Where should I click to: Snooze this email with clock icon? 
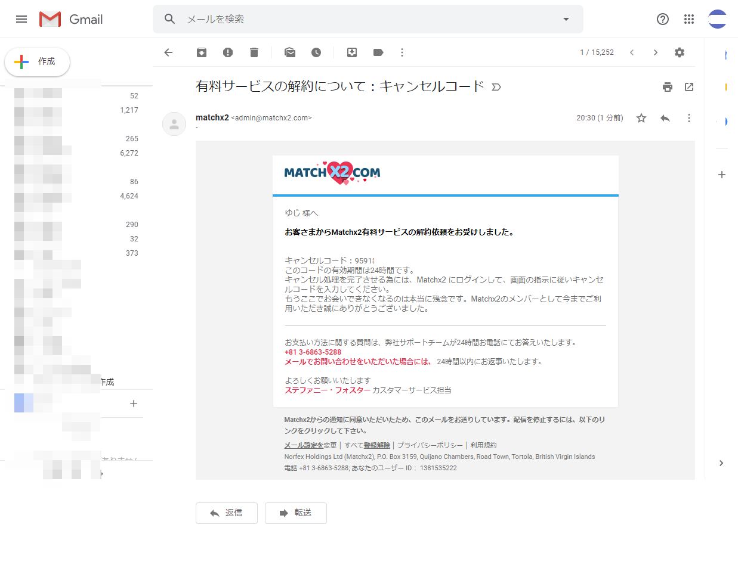pos(316,52)
